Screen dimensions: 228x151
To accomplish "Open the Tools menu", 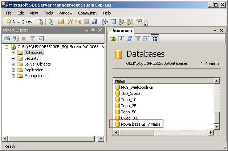I will tap(48, 13).
